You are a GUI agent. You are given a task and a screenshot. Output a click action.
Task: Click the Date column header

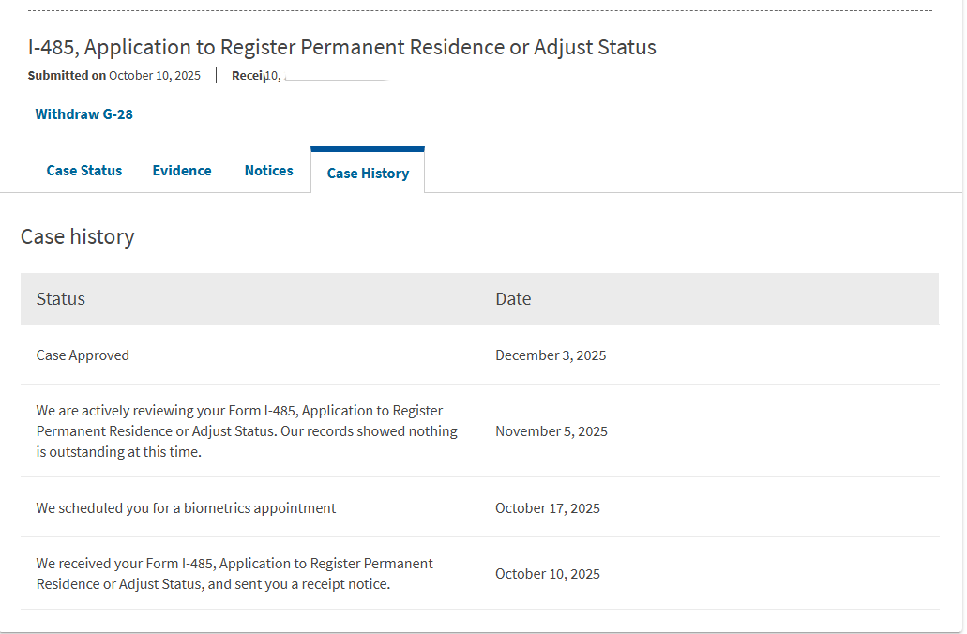point(513,299)
